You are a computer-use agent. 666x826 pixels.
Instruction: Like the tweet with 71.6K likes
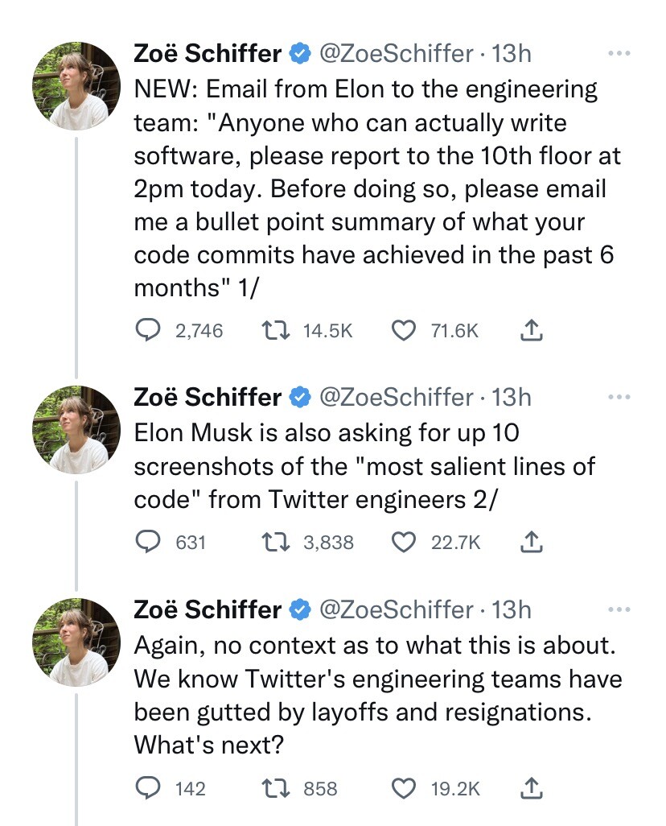pyautogui.click(x=403, y=330)
